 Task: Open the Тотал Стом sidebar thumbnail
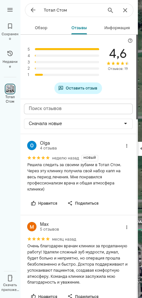coord(10,89)
